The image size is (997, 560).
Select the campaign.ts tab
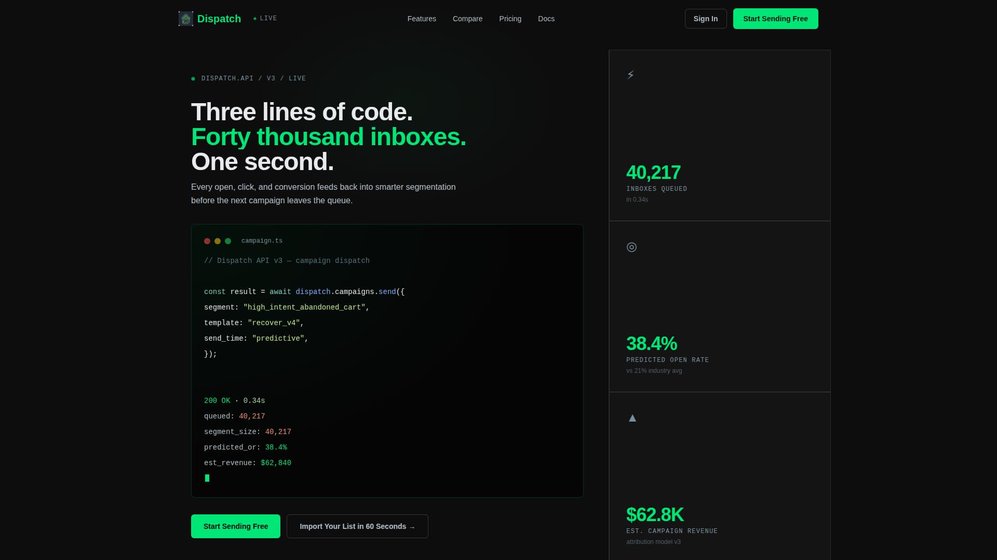pos(262,241)
